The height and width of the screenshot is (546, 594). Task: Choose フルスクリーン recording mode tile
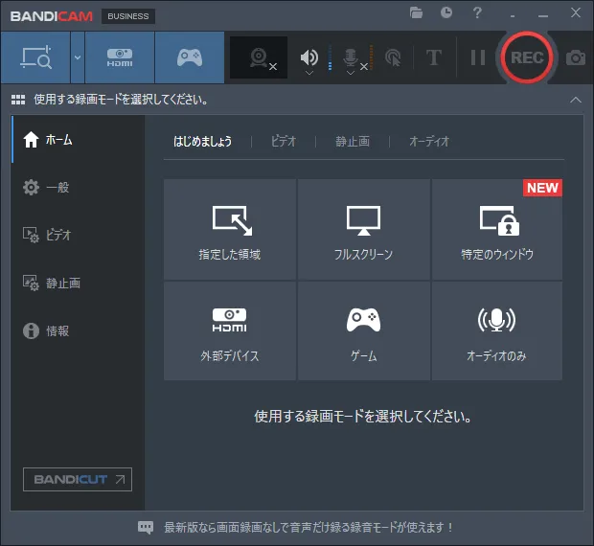click(364, 230)
